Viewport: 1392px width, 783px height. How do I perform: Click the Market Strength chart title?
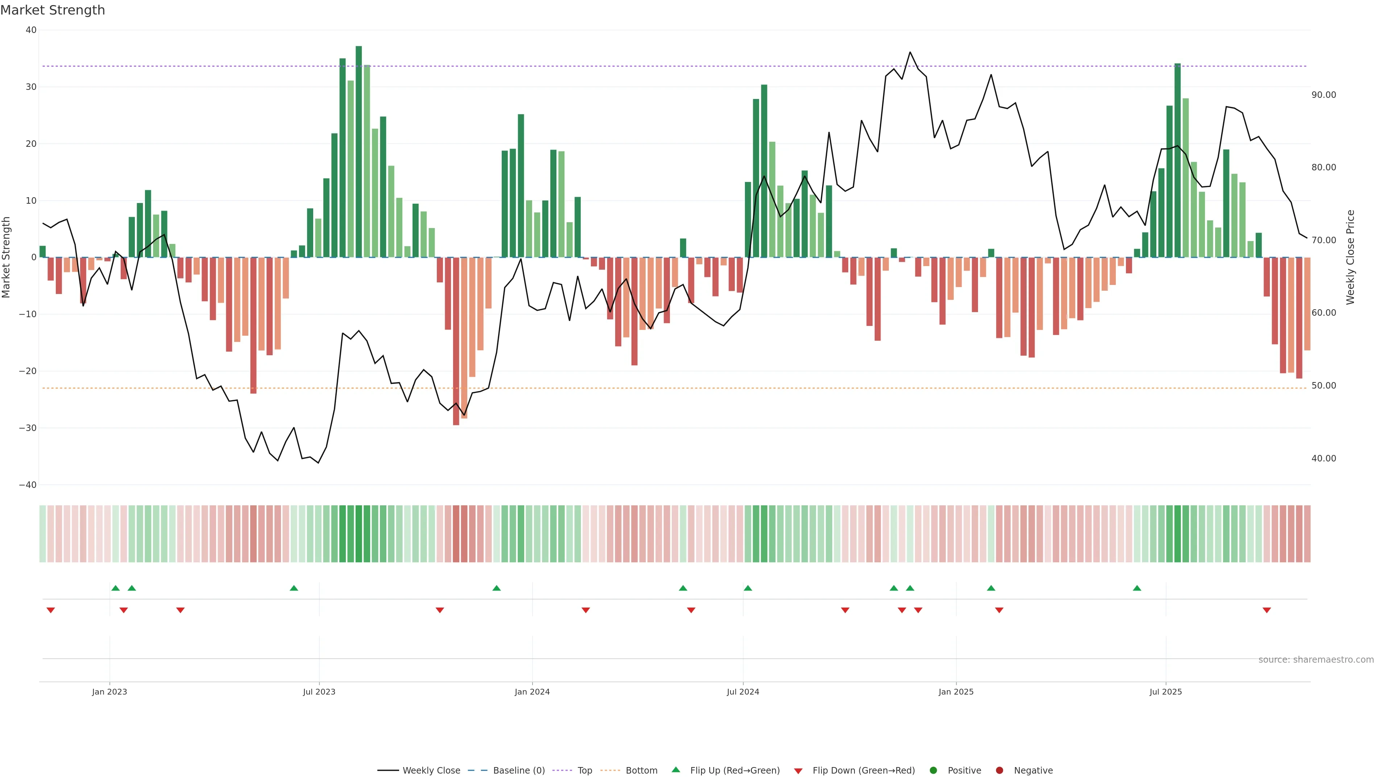coord(53,10)
